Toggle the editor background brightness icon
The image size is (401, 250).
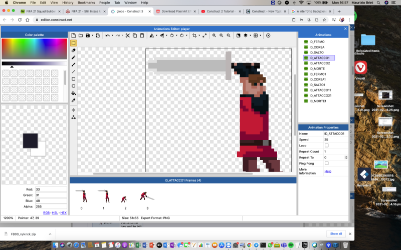[x=239, y=35]
